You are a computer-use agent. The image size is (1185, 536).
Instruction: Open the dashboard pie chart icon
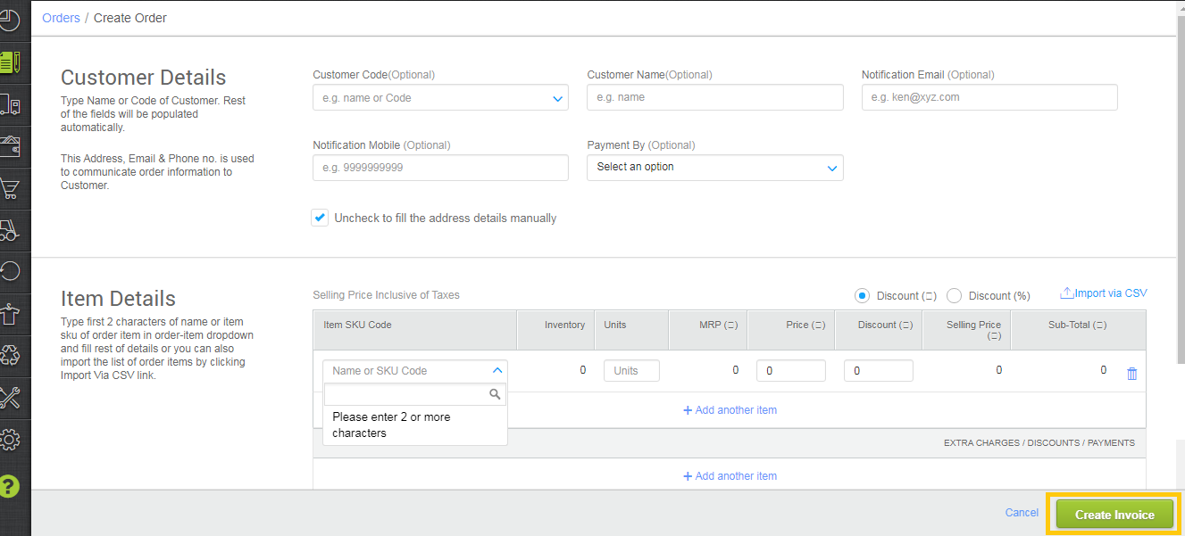click(10, 20)
